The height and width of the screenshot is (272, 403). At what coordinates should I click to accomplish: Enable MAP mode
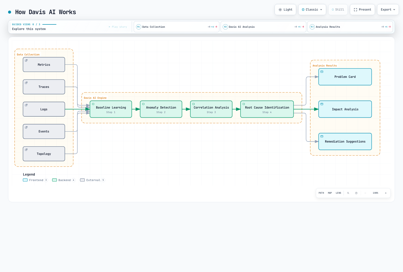[330, 193]
